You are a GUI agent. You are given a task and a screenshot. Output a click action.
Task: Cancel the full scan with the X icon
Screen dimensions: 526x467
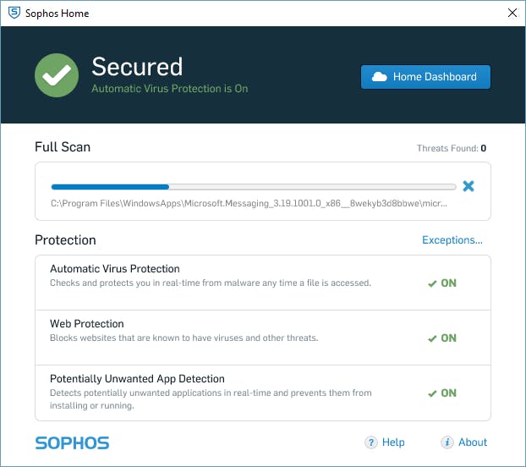pyautogui.click(x=468, y=186)
